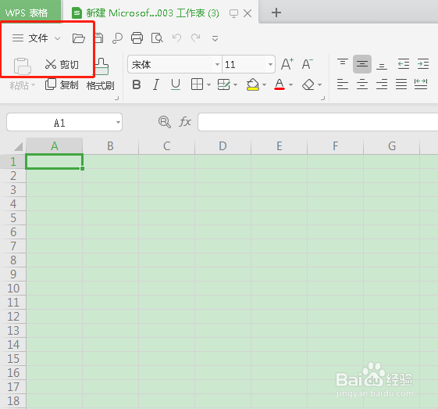Image resolution: width=438 pixels, height=409 pixels.
Task: Align text left
Action: (x=343, y=84)
